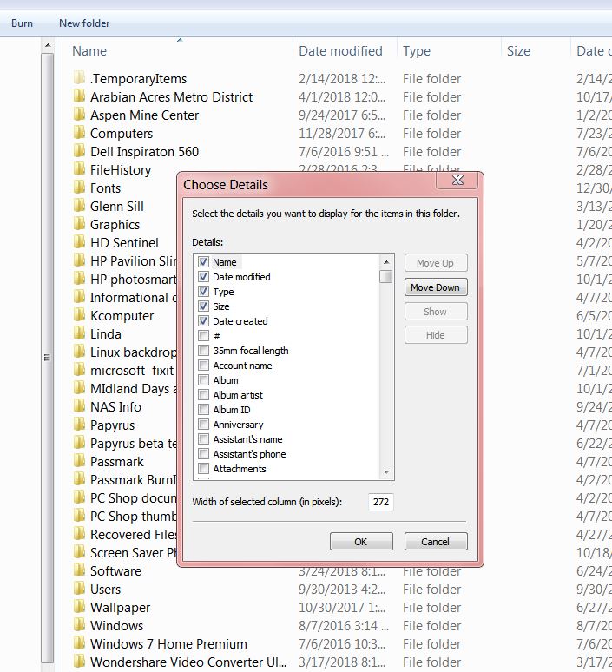Screen dimensions: 612x672
Task: Sort by the Type column header
Action: [x=417, y=51]
